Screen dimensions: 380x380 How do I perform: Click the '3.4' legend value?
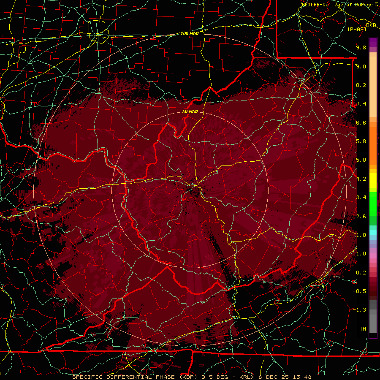tap(361, 198)
